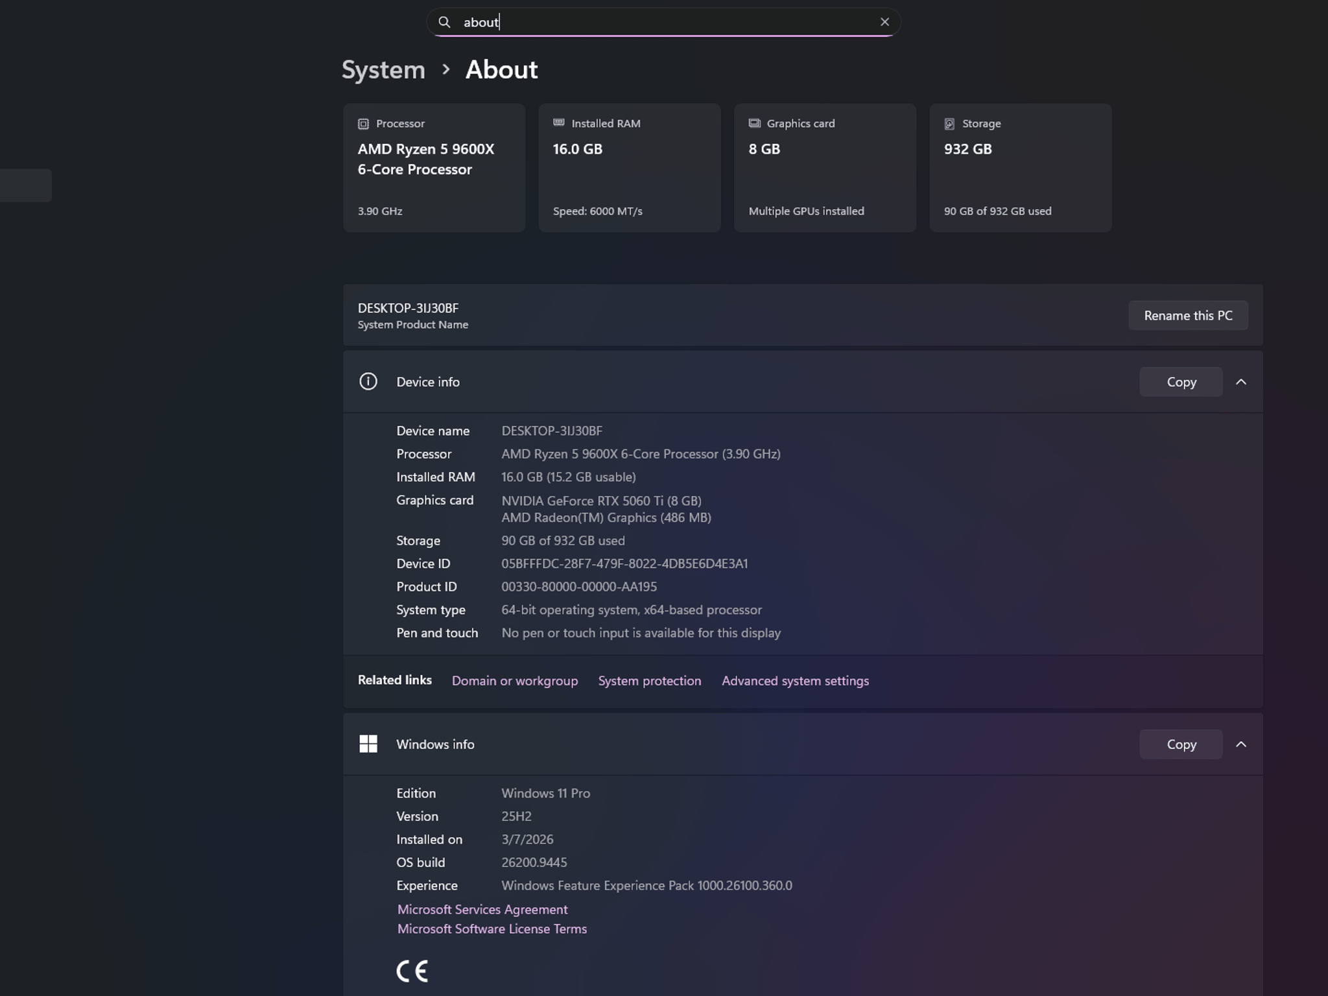
Task: Click the 'NVIDIA GeForce RTX 5060 Ti (8 GB)' text
Action: 601,501
